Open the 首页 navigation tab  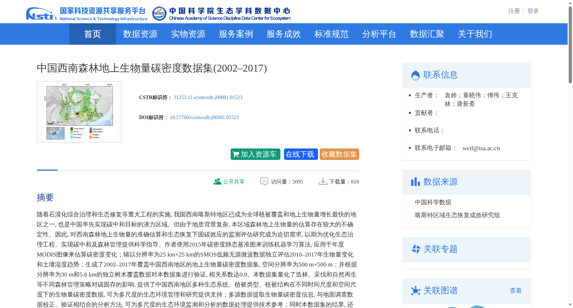pyautogui.click(x=92, y=34)
